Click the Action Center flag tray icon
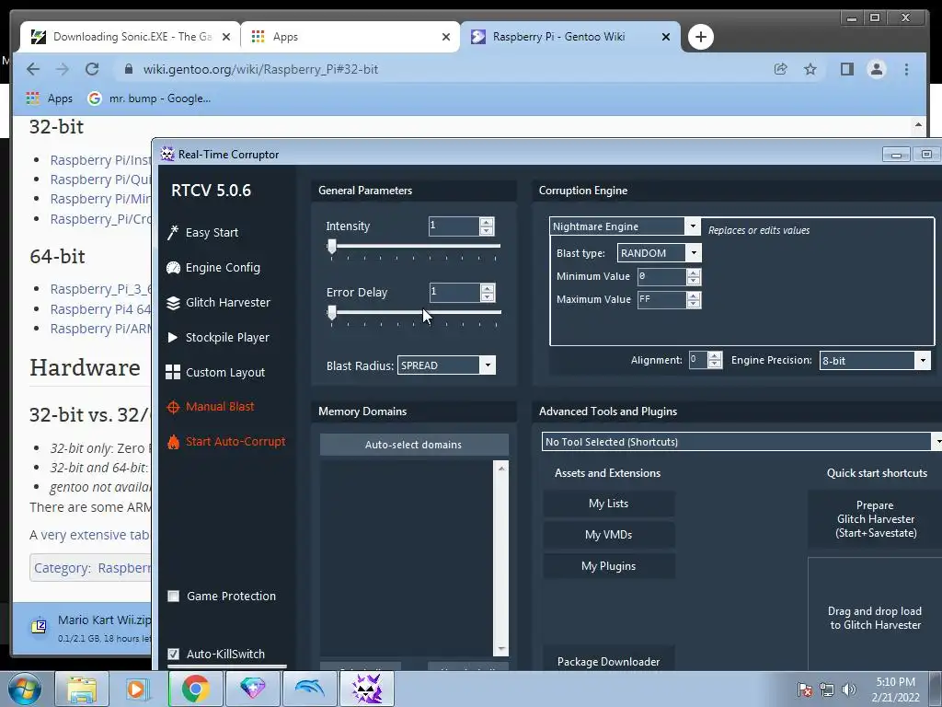This screenshot has width=942, height=707. [804, 690]
